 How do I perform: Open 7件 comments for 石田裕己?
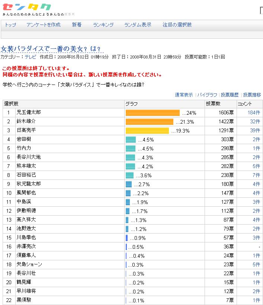(256, 175)
